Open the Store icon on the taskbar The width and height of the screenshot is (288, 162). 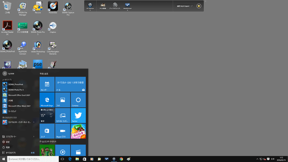pos(85,159)
